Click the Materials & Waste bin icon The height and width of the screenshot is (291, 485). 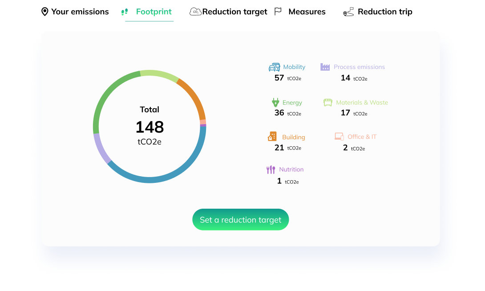pyautogui.click(x=328, y=102)
